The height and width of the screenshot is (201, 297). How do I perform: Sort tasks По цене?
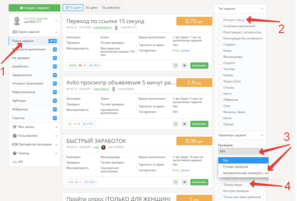[91, 8]
